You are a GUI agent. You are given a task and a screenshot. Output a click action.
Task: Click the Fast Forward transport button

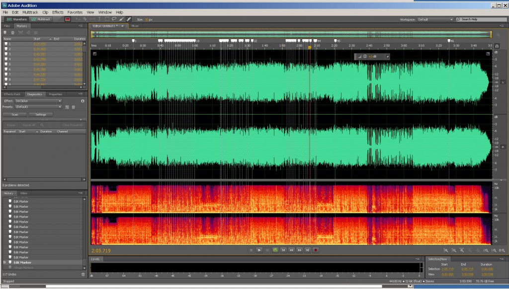point(299,250)
